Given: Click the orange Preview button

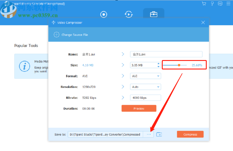Looking at the screenshot, I should pos(139,109).
